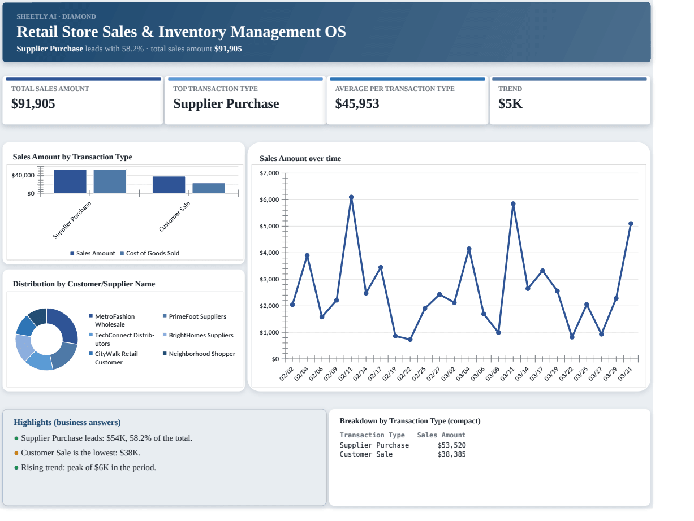Click the Customer Sale table row label
Screen dimensions: 694x521
coord(366,454)
